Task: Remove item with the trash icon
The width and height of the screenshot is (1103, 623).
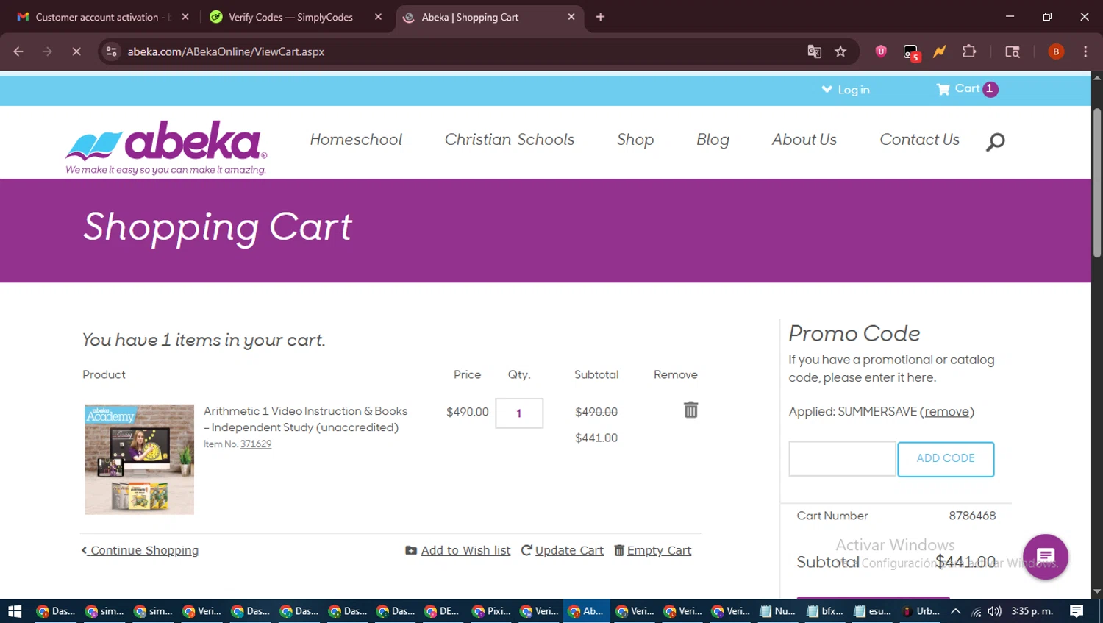Action: coord(690,410)
